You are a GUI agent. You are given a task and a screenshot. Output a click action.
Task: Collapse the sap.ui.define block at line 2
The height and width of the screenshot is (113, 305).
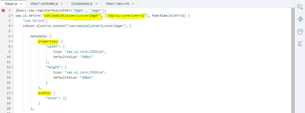[x=12, y=15]
